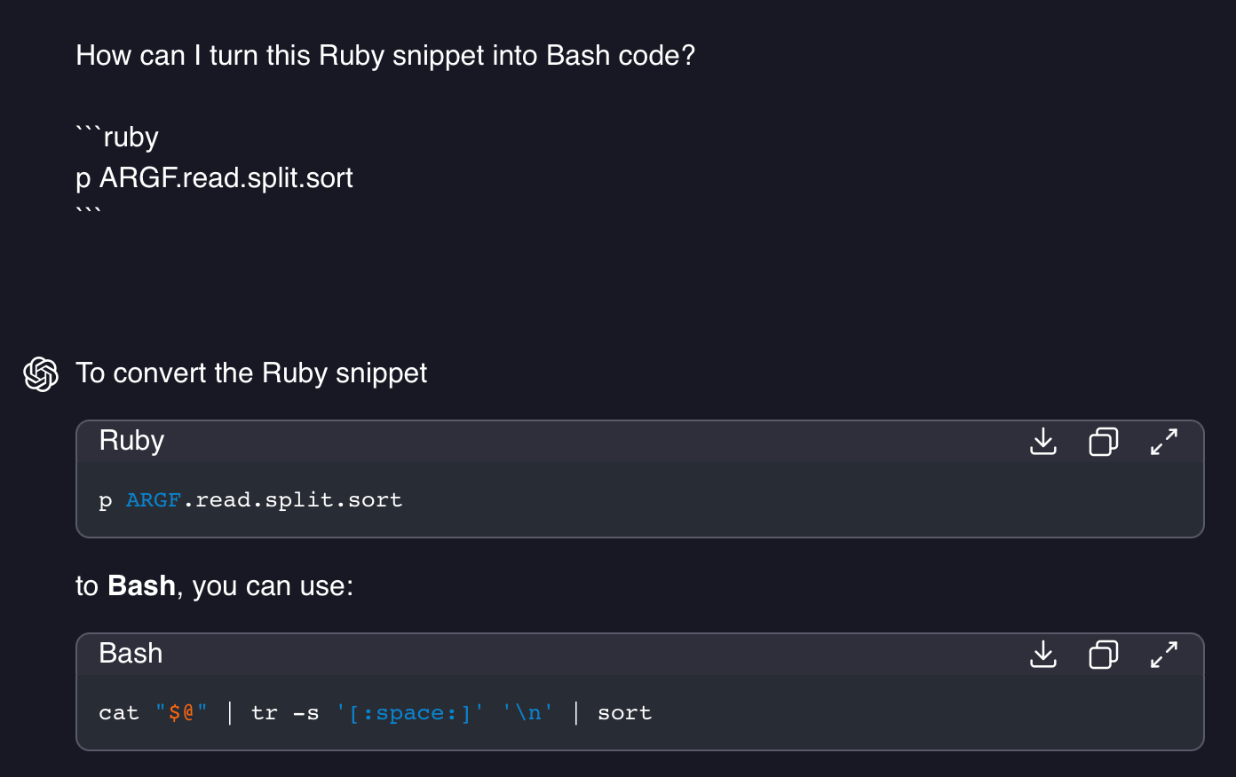Click the "To convert the Ruby snippet" text

[x=251, y=373]
